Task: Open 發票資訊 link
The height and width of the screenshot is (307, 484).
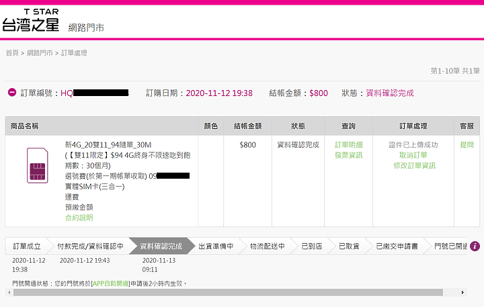Action: 348,155
